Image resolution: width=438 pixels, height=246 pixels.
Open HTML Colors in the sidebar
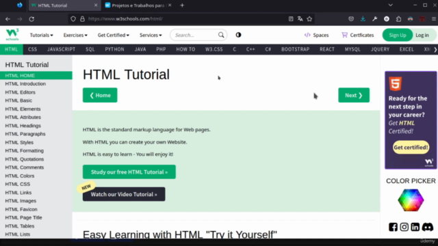point(20,176)
